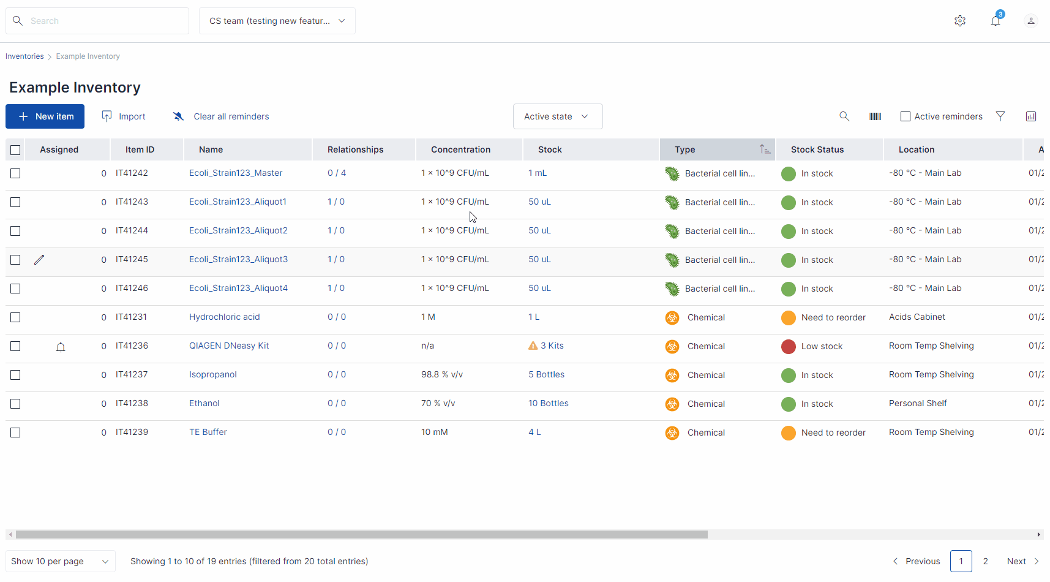Go to page 2 of results

coord(985,561)
